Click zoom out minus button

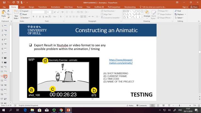[x=173, y=105]
